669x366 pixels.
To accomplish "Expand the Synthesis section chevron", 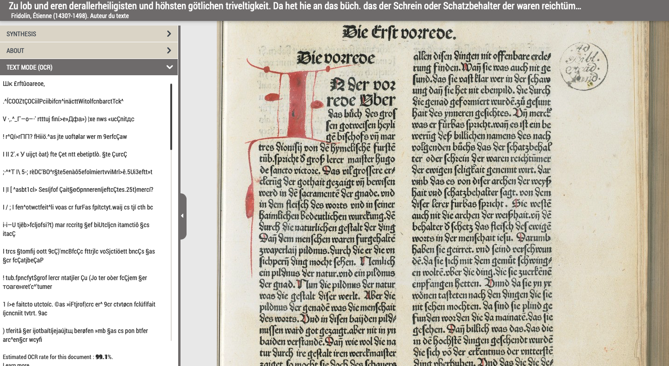I will [169, 34].
